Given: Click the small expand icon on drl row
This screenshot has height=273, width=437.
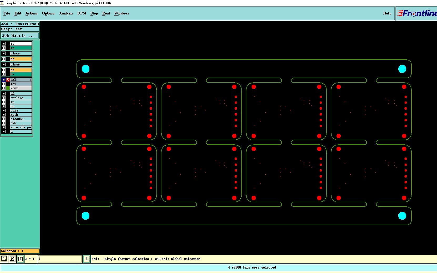Looking at the screenshot, I should (31, 80).
